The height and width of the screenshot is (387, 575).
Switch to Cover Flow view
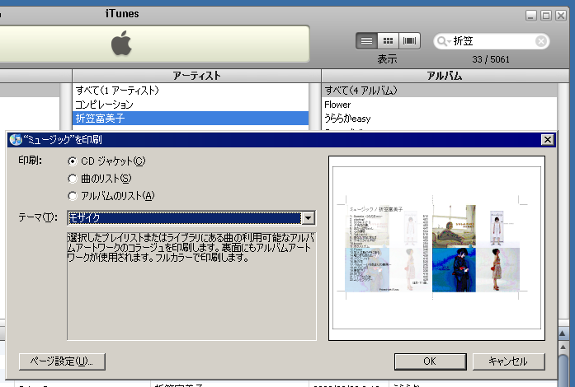[x=409, y=40]
